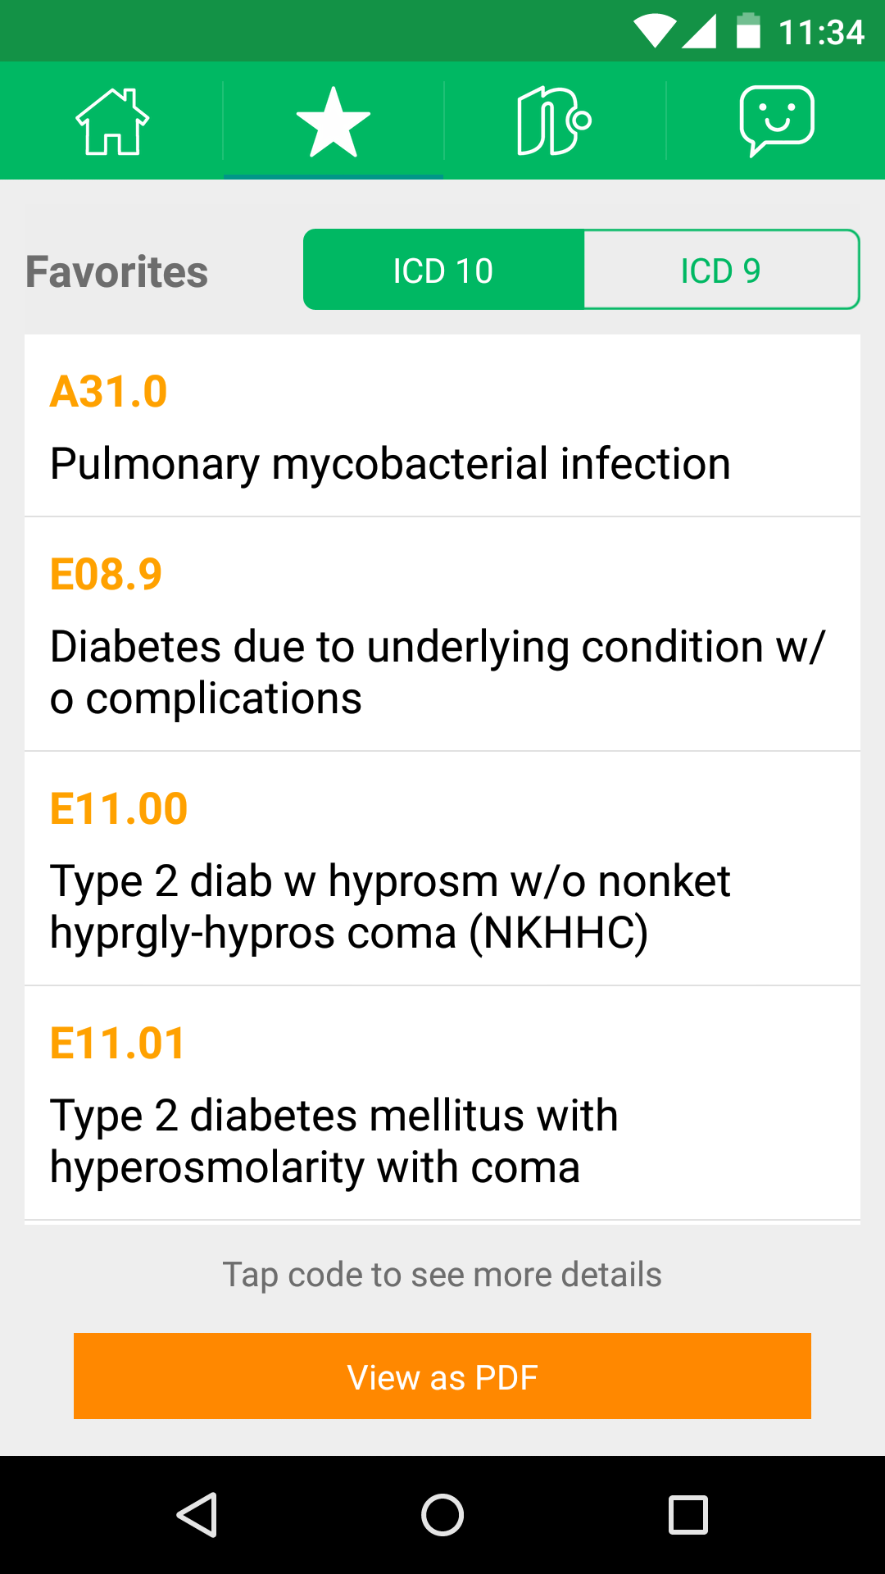Viewport: 885px width, 1574px height.
Task: Select Type 2 diabetes mellitus with hyperosmolarity entry
Action: click(334, 1141)
